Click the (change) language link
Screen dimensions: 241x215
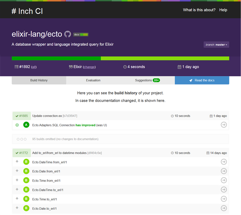click(x=89, y=67)
